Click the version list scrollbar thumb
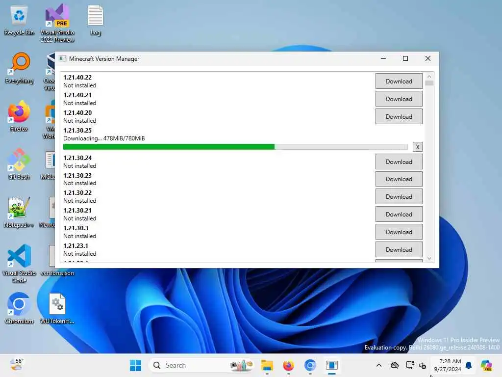Viewport: 502px width, 377px height. coord(429,83)
